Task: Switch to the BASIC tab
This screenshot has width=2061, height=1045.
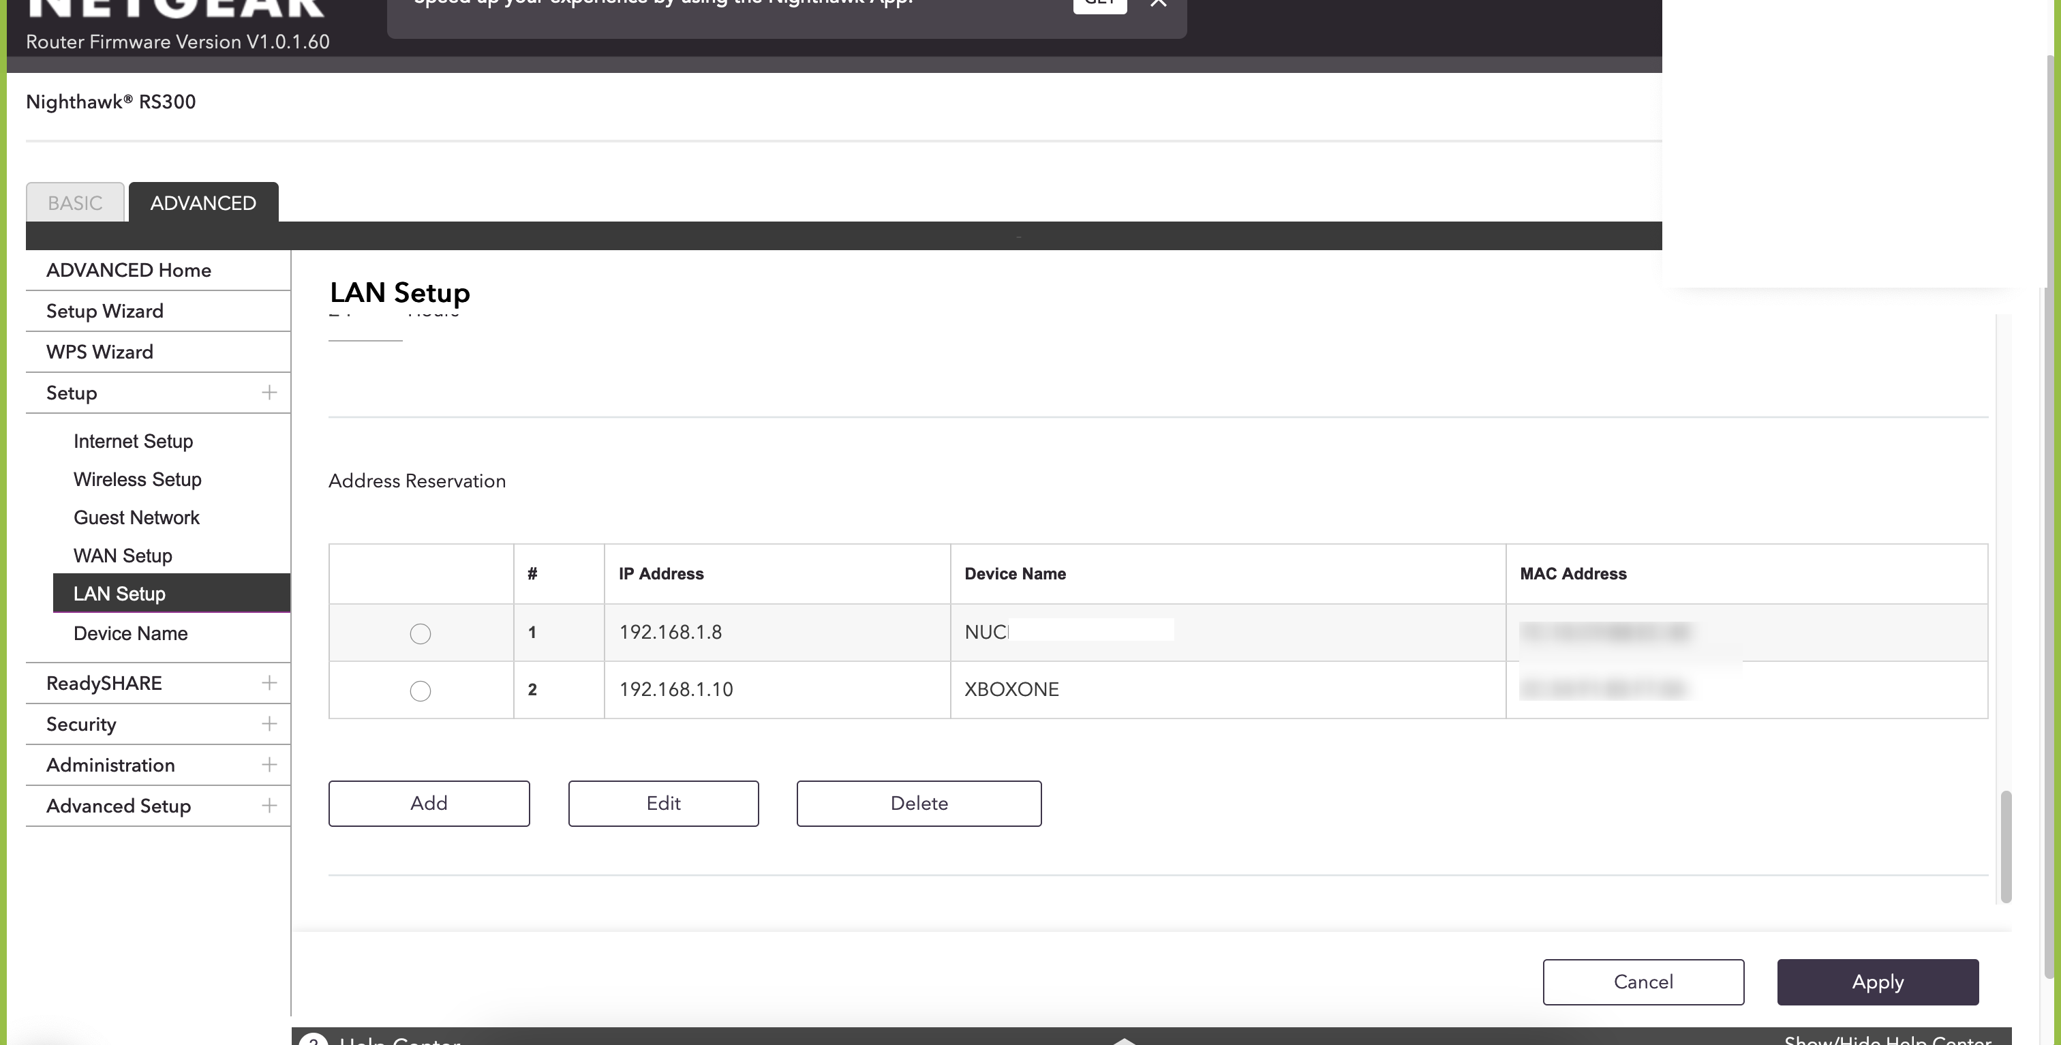Action: (75, 203)
